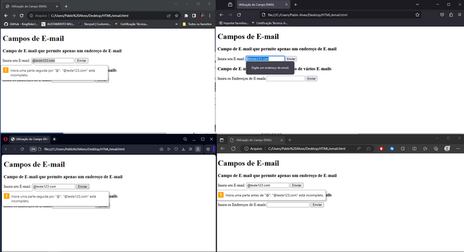
Task: Open the Chrome three-dot menu
Action: [x=210, y=16]
